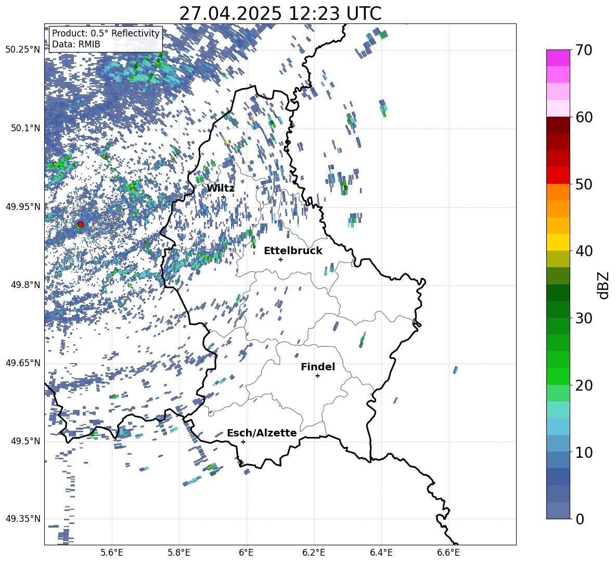Click the colorbar tick value 10

point(583,452)
